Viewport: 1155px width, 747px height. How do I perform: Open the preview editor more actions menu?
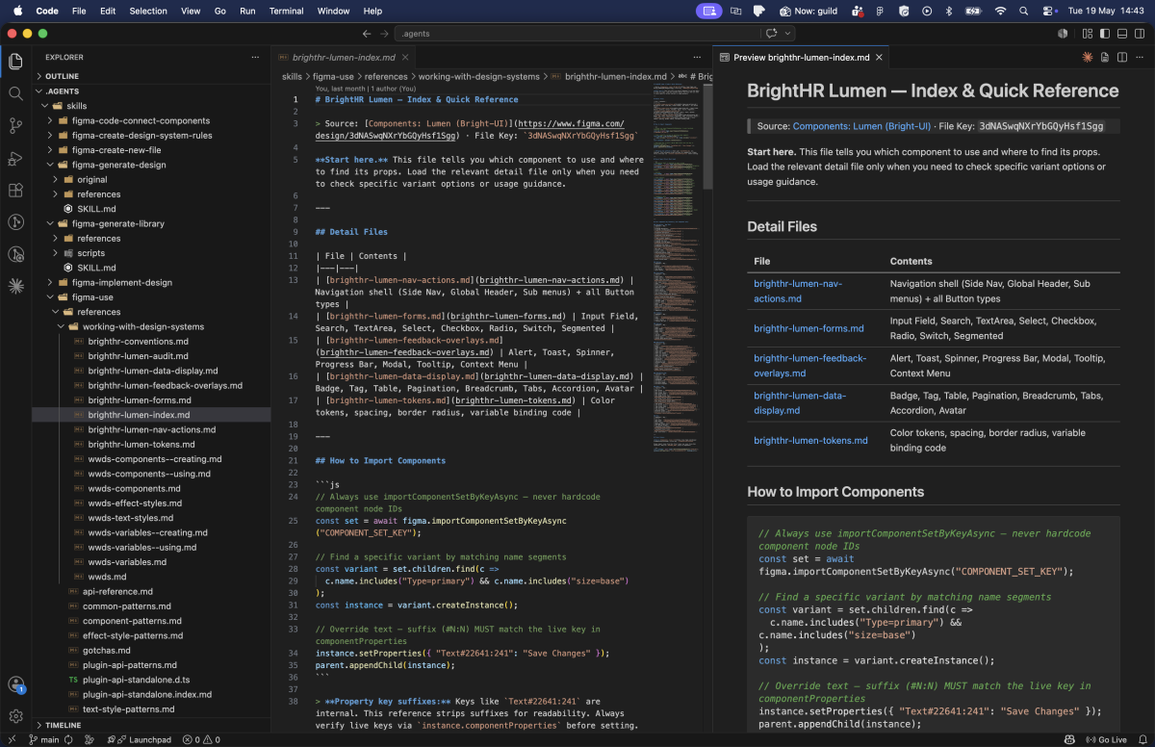(1139, 57)
